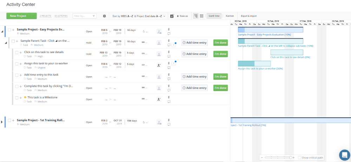Click 'I'm done' on 'Complete this task' row
Screen dimensions: 351x162
[x=220, y=88]
